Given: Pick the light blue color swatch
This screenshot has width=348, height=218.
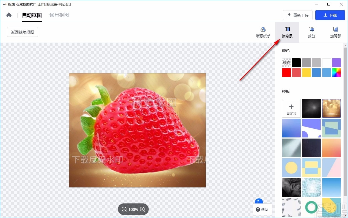Looking at the screenshot, I should [x=327, y=73].
